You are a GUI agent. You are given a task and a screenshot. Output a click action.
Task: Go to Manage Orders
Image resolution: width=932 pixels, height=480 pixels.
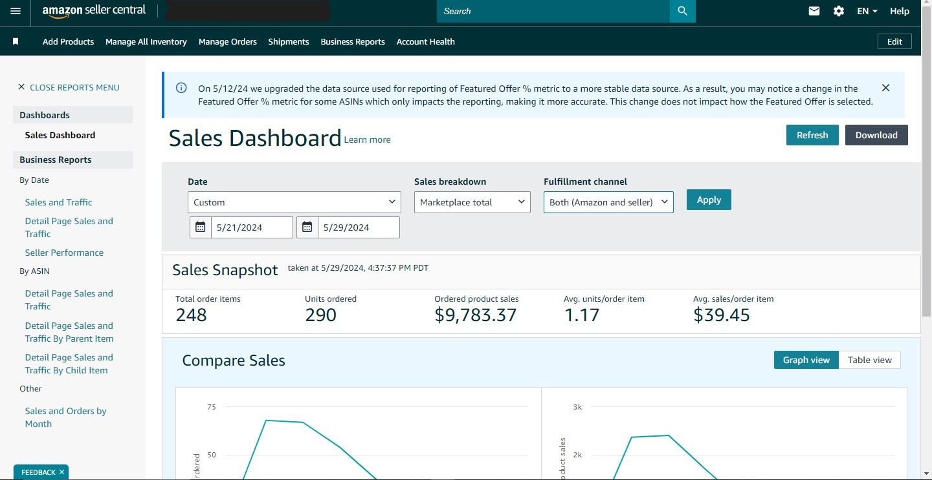[x=228, y=41]
